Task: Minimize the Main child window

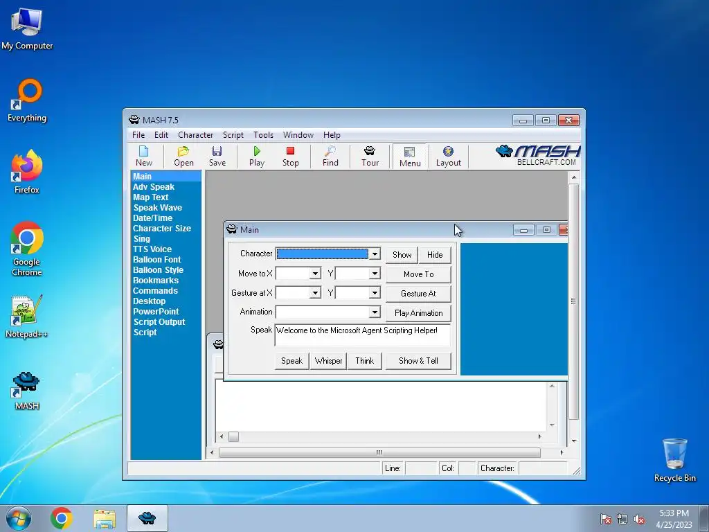Action: (x=523, y=230)
